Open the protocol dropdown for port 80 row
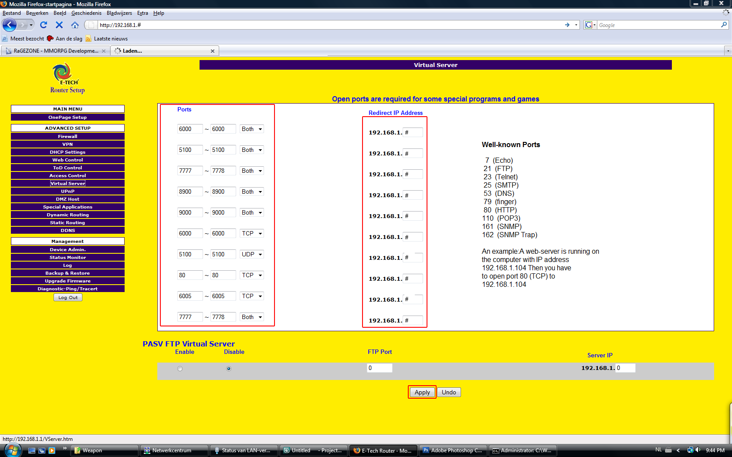This screenshot has width=732, height=457. [x=252, y=276]
